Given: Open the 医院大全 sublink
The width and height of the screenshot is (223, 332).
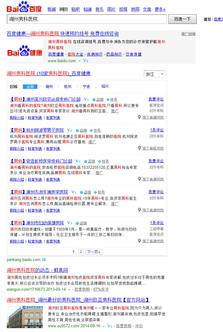Looking at the screenshot, I should pyautogui.click(x=76, y=54).
